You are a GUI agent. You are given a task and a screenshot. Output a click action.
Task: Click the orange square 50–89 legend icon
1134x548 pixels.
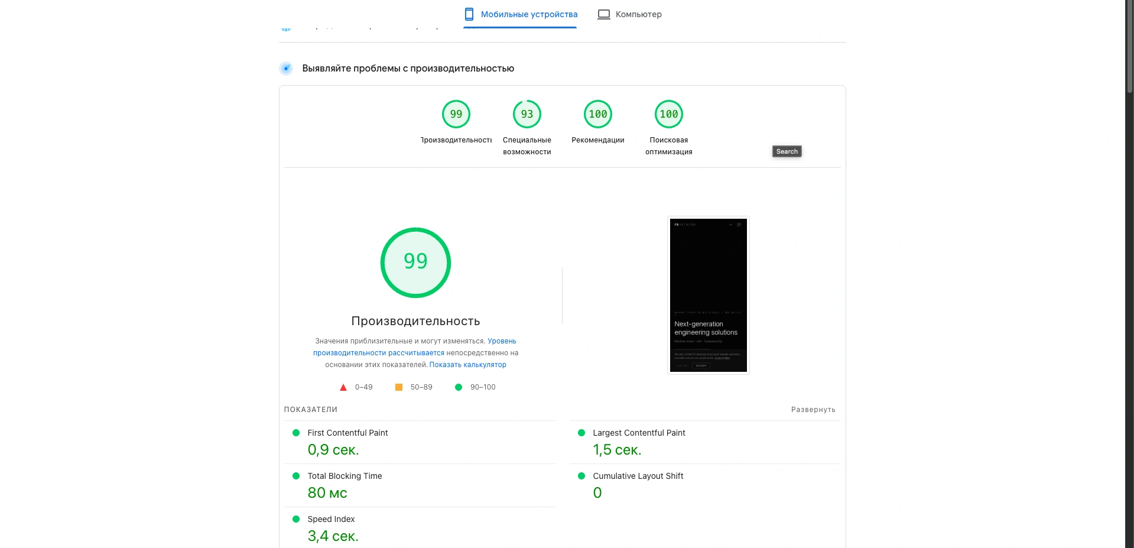[399, 387]
